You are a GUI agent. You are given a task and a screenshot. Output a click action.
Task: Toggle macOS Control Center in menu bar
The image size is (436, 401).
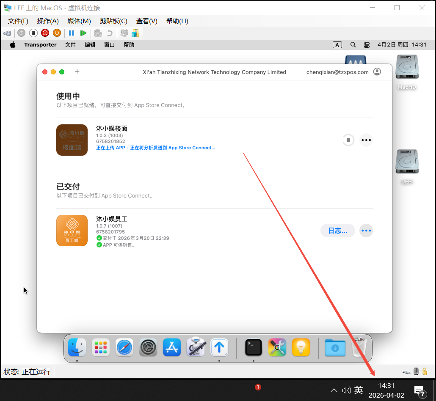coord(367,45)
